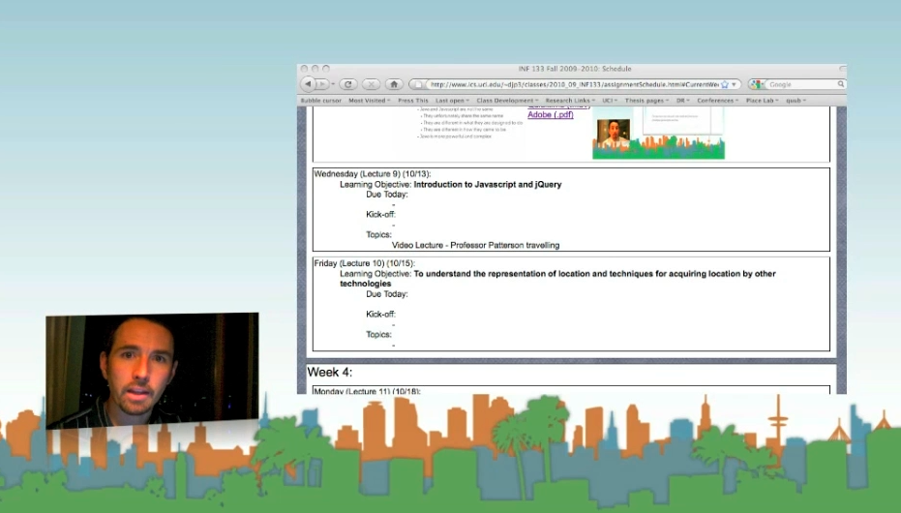Click the browser window close button
The image size is (901, 513).
pos(305,69)
